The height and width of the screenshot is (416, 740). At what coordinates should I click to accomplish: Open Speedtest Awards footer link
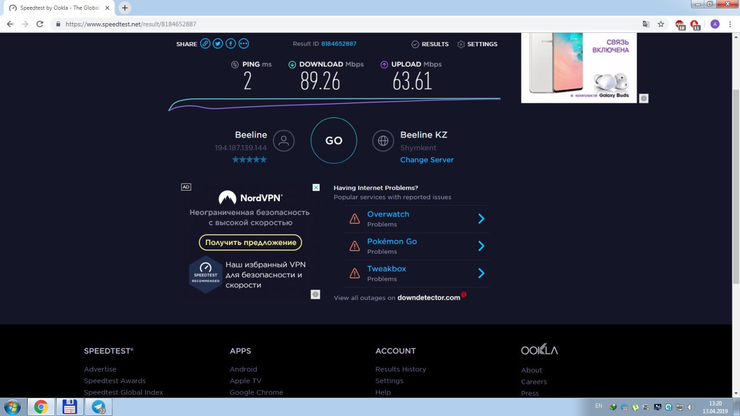coord(114,381)
